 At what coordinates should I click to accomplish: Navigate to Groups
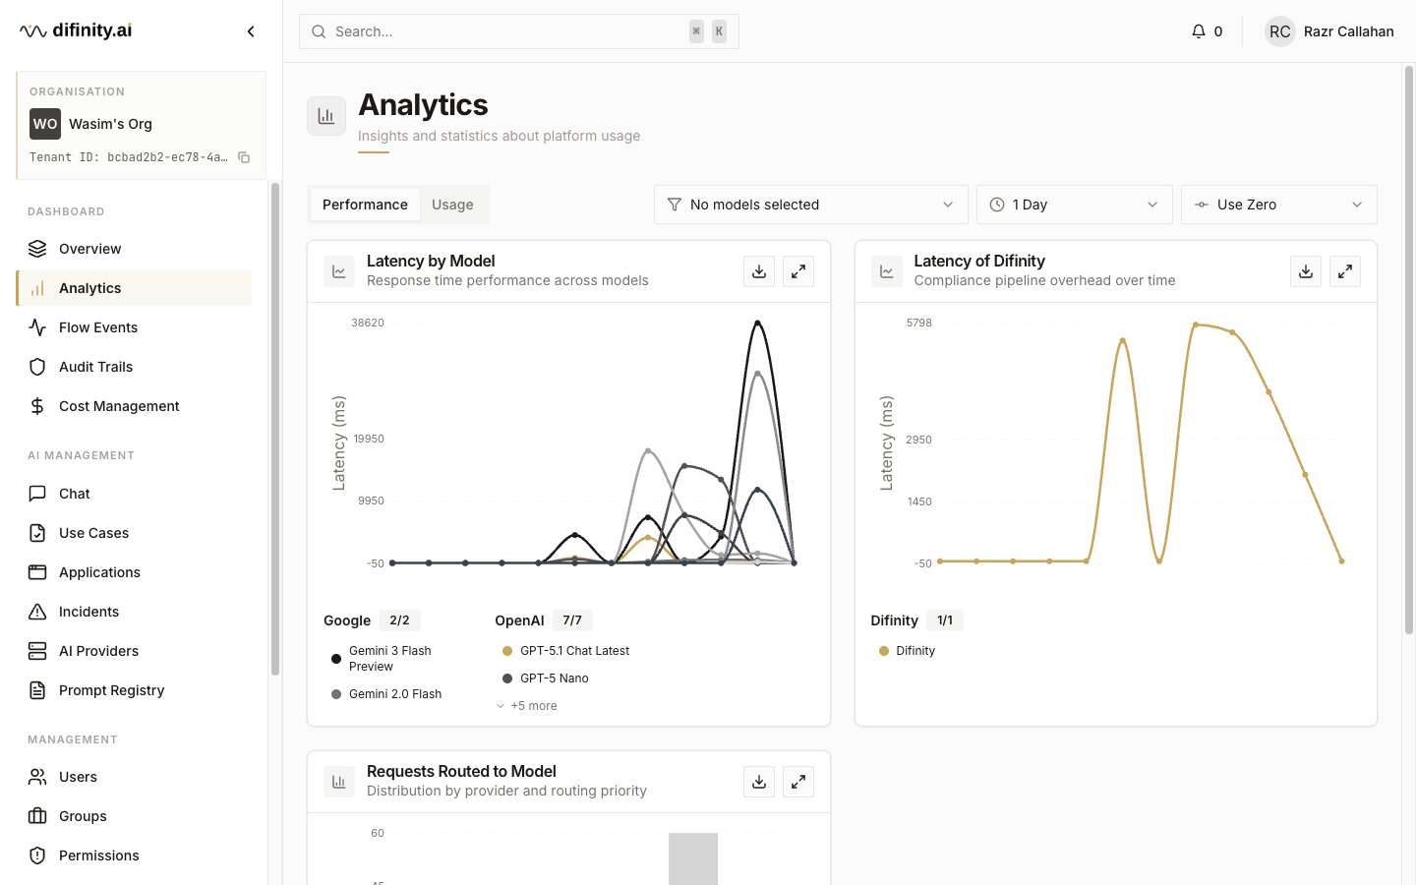click(x=134, y=816)
